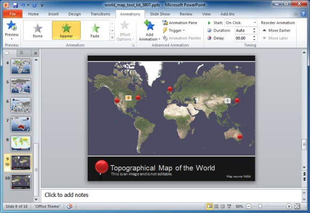Image resolution: width=310 pixels, height=213 pixels.
Task: Fit slide to window icon
Action: coord(297,206)
